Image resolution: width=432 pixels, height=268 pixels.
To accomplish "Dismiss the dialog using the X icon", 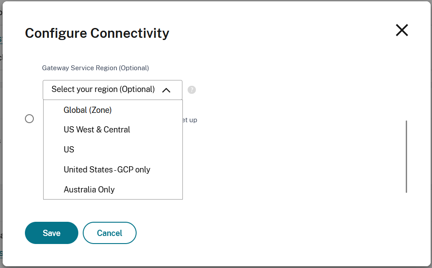I will point(402,30).
